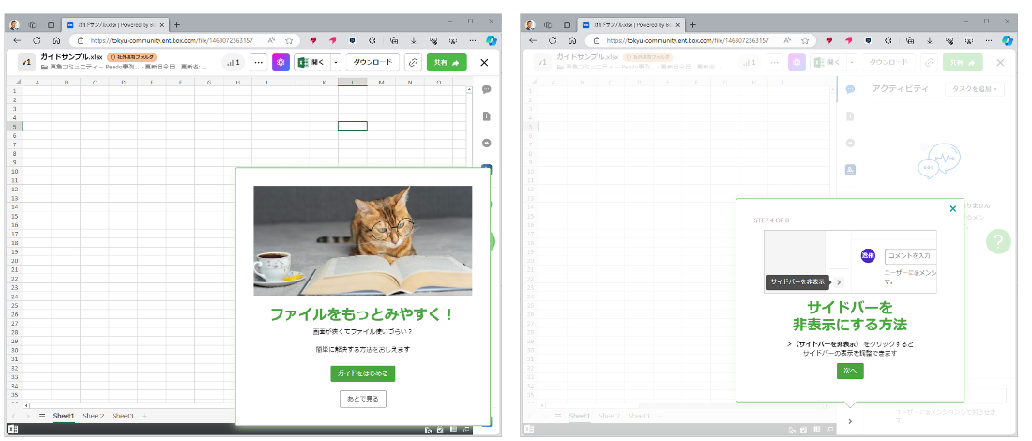The height and width of the screenshot is (441, 1032).
Task: Select row 5 header in left window
Action: (14, 126)
